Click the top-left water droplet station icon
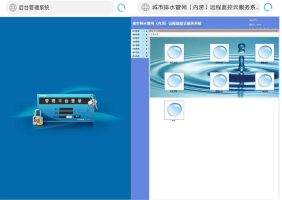282x200 pixels. coord(174,52)
